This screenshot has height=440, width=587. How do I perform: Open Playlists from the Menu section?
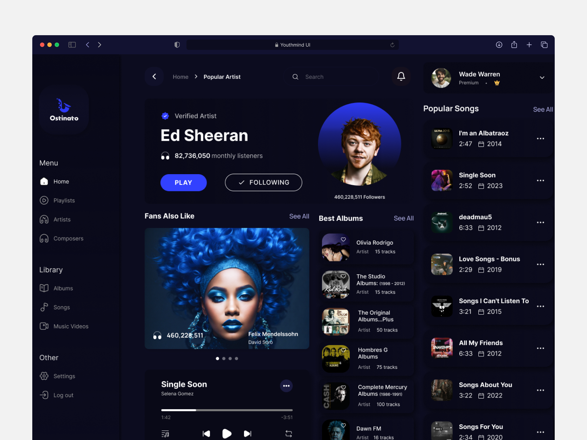[x=62, y=200]
